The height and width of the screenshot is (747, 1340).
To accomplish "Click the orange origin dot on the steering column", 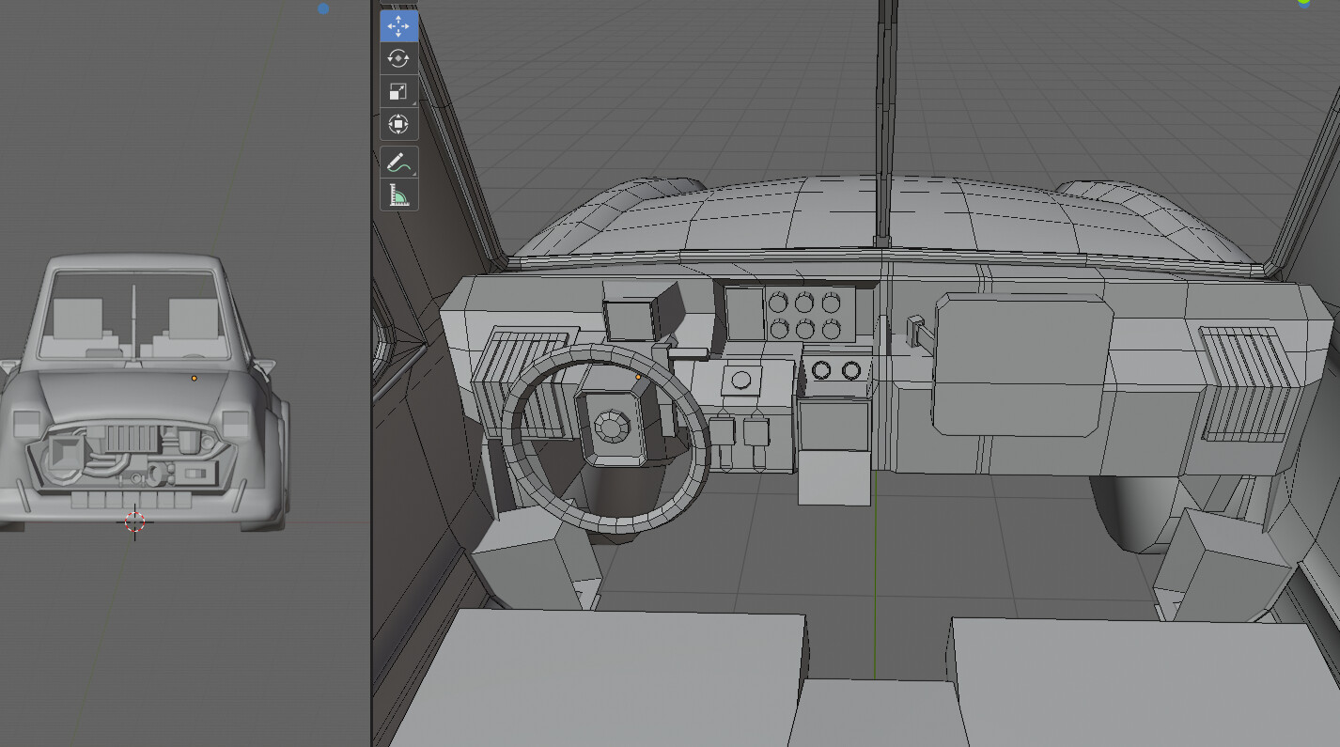I will point(637,375).
